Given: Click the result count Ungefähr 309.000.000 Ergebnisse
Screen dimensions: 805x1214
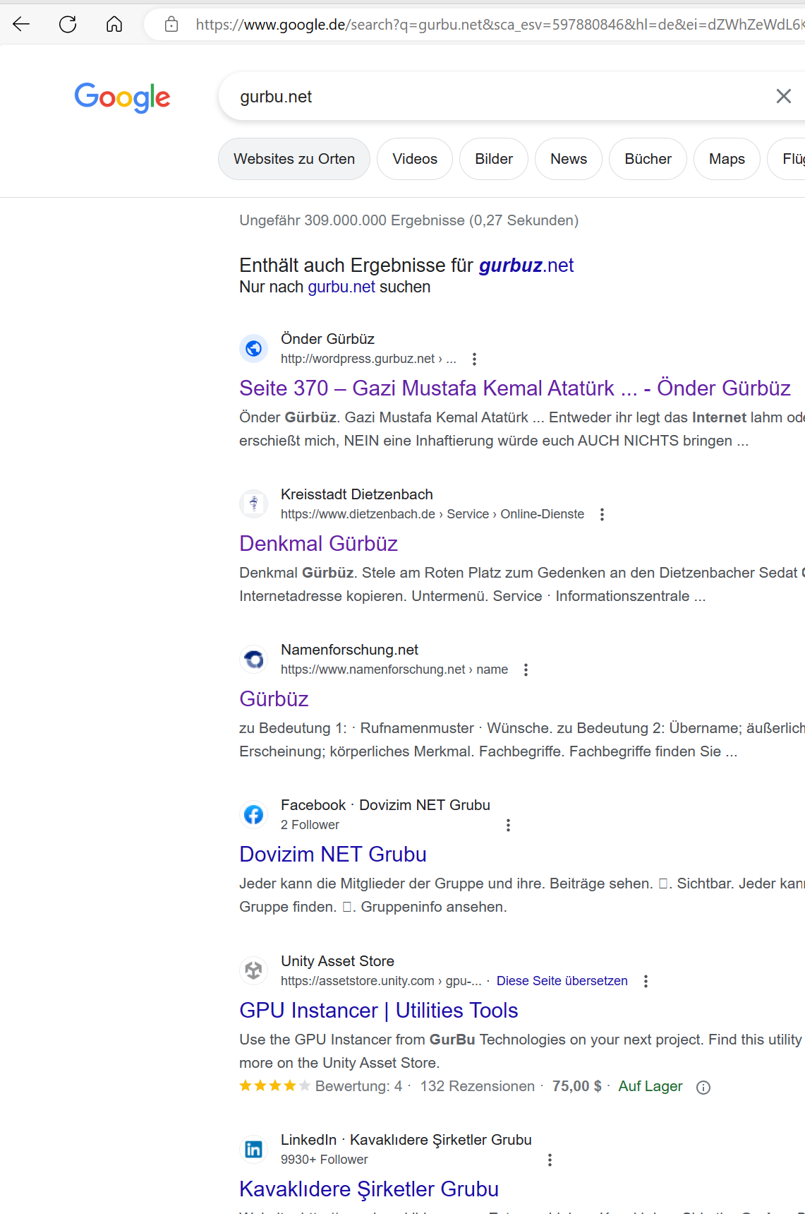Looking at the screenshot, I should 408,220.
